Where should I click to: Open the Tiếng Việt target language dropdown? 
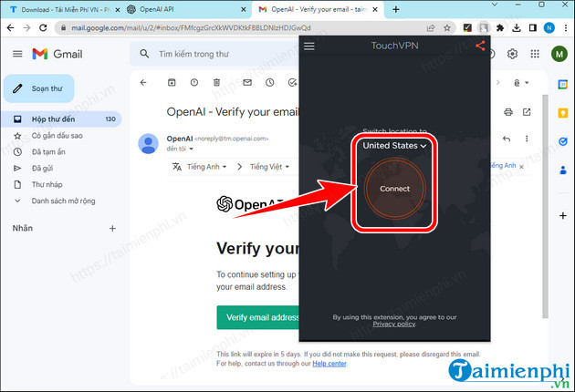click(x=275, y=167)
